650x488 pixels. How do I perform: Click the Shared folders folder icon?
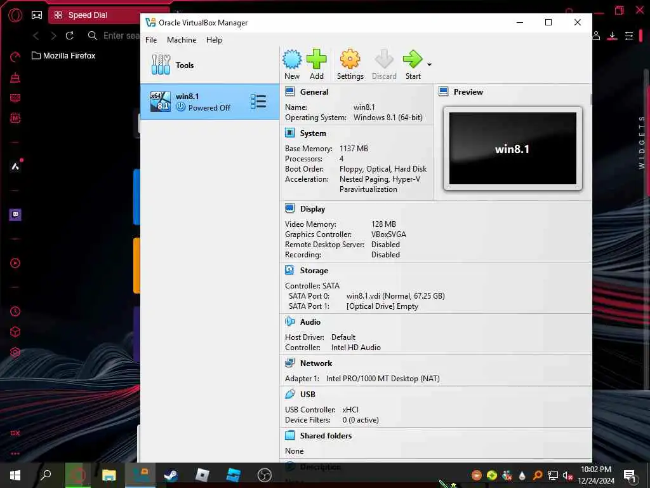(x=289, y=435)
